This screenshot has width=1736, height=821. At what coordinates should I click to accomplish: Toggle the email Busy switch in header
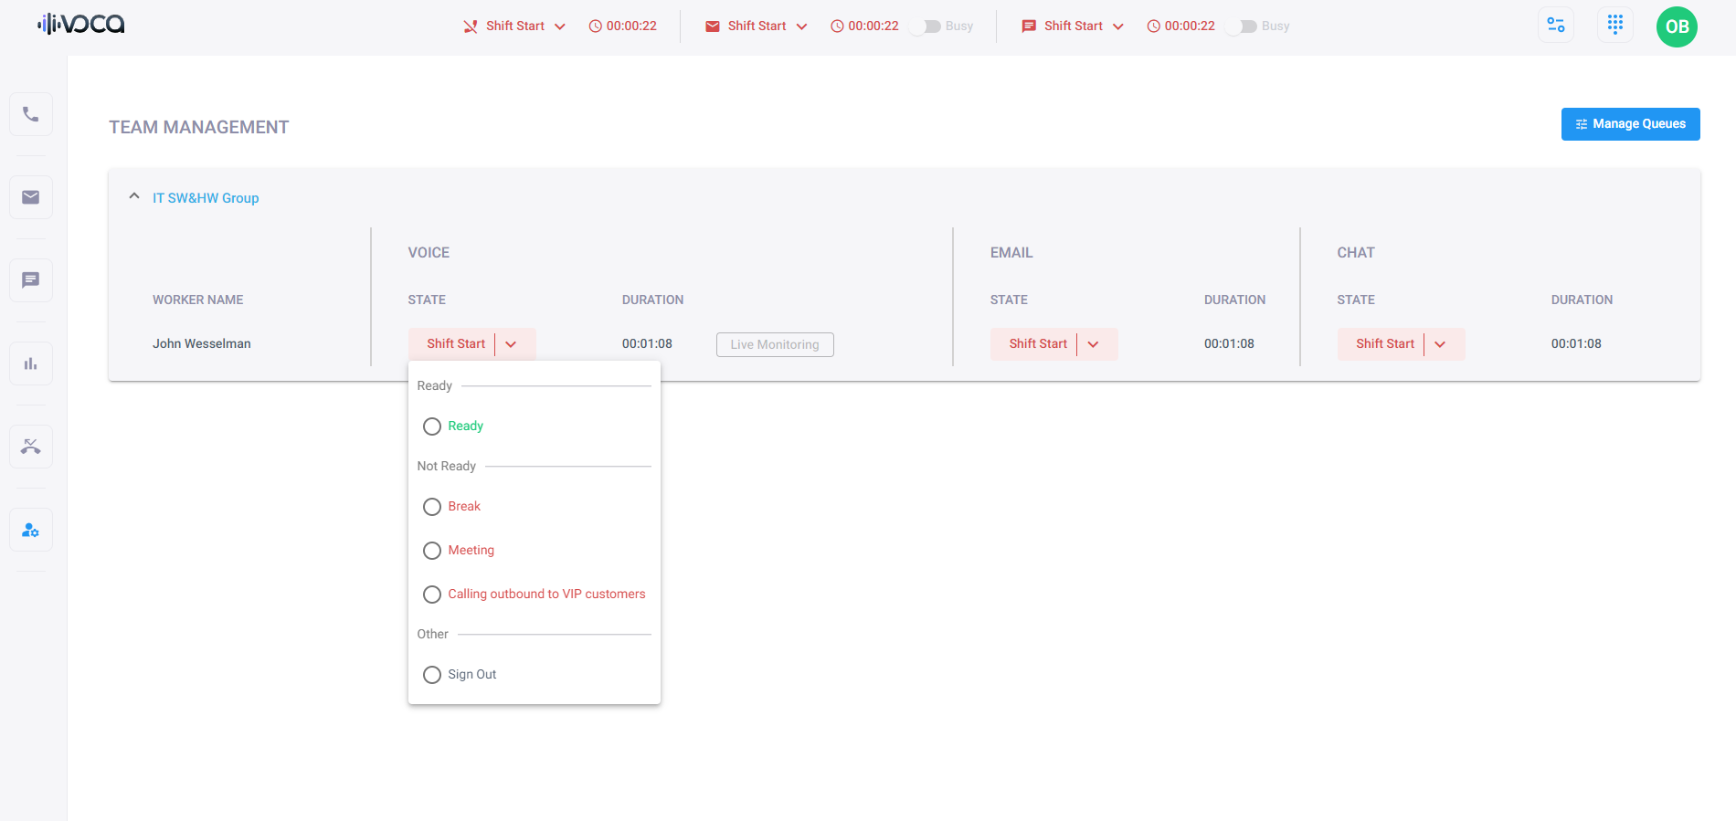pos(929,26)
